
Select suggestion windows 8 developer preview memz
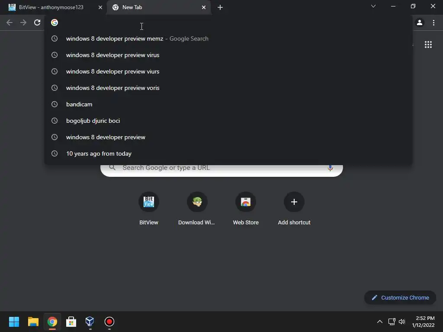pyautogui.click(x=228, y=38)
